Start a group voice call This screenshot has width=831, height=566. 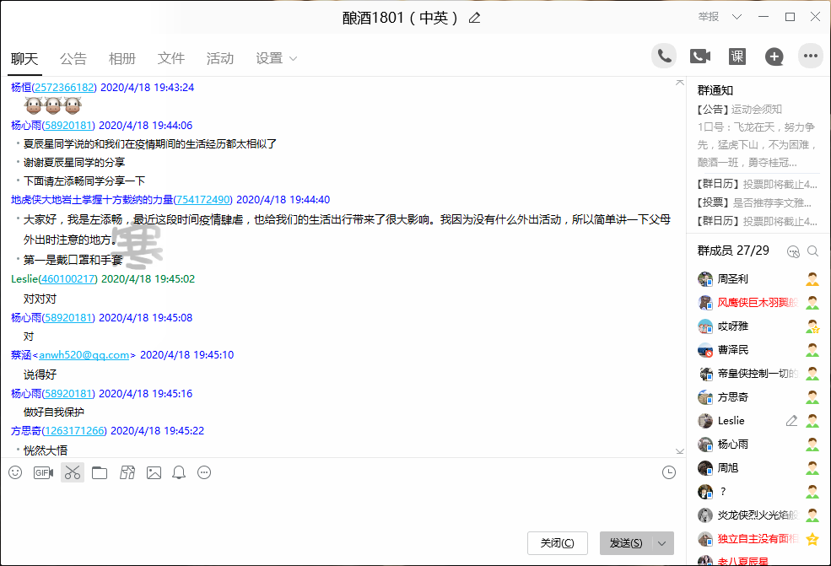click(x=665, y=57)
